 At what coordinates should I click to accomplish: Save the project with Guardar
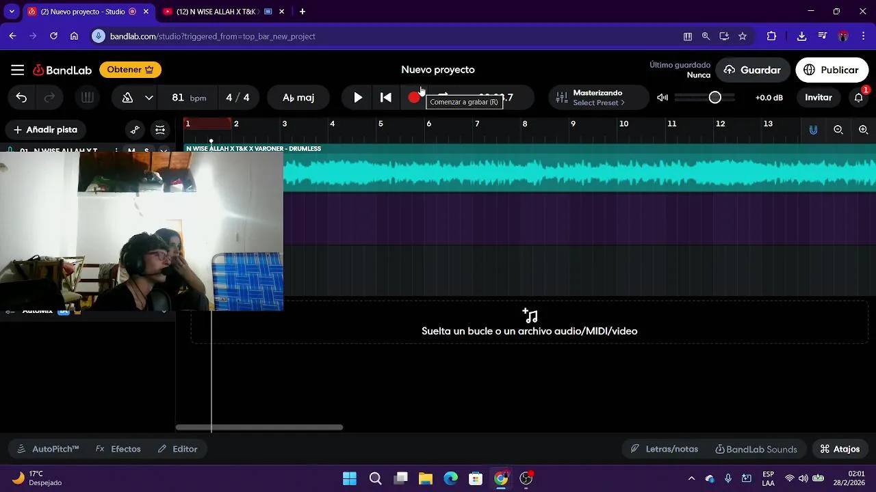(753, 70)
